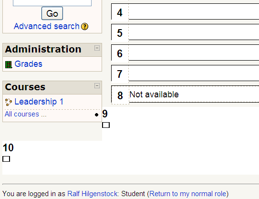The image size is (259, 199).
Task: Click the Grades table icon
Action: coord(9,64)
